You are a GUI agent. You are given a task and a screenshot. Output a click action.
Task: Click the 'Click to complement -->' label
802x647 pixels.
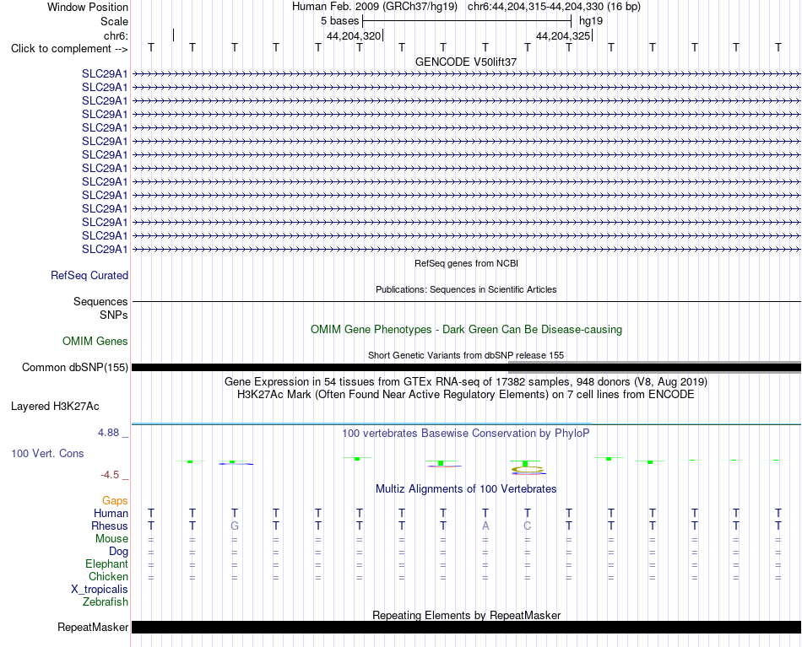69,49
